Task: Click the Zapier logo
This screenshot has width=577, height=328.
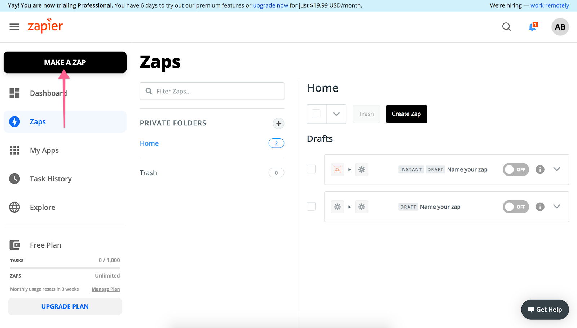Action: click(45, 26)
